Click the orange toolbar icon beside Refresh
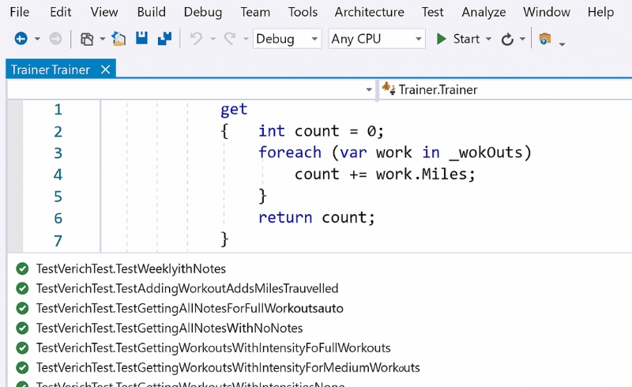The width and height of the screenshot is (632, 387). (544, 39)
